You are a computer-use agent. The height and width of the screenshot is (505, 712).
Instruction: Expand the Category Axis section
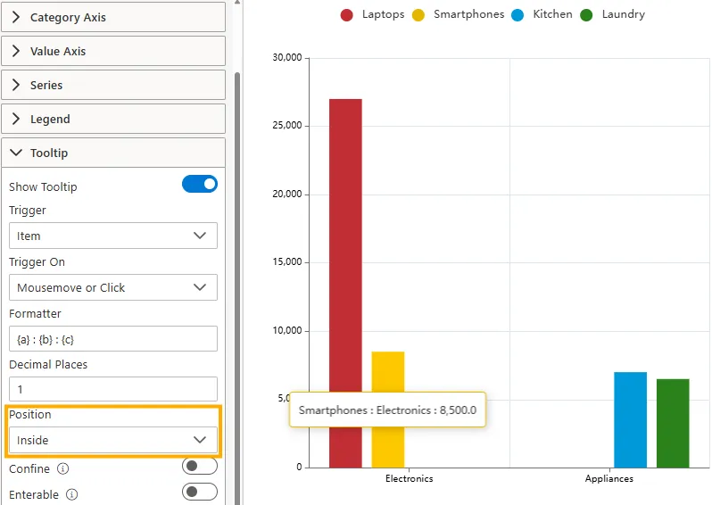click(x=113, y=17)
